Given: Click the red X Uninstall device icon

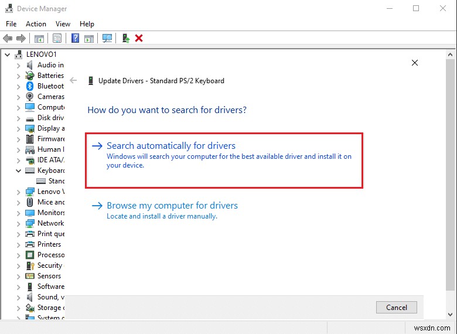Looking at the screenshot, I should 139,38.
